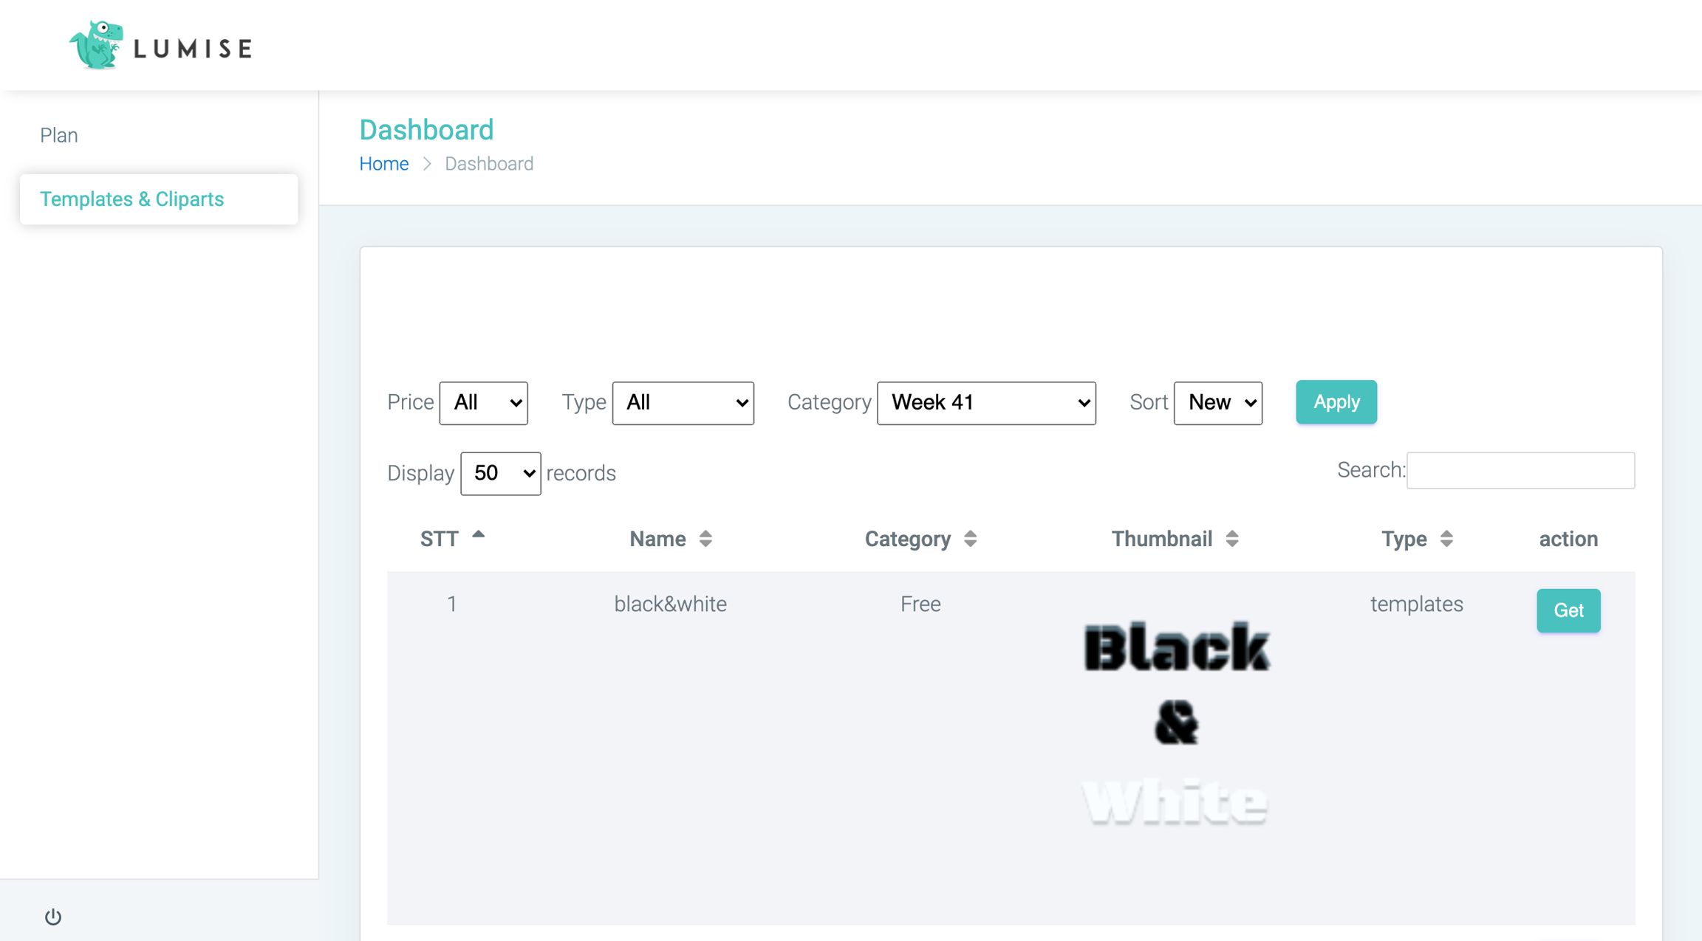The height and width of the screenshot is (941, 1702).
Task: Open the Sort dropdown showing New
Action: coord(1217,403)
